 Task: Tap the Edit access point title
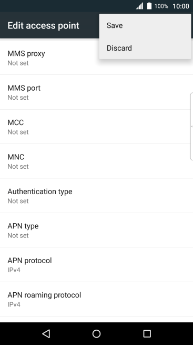pos(44,25)
